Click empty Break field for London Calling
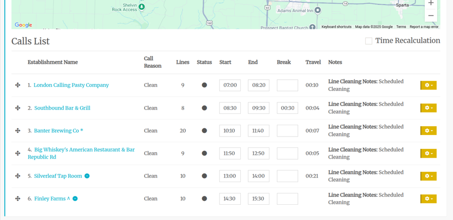453x220 pixels. tap(288, 85)
